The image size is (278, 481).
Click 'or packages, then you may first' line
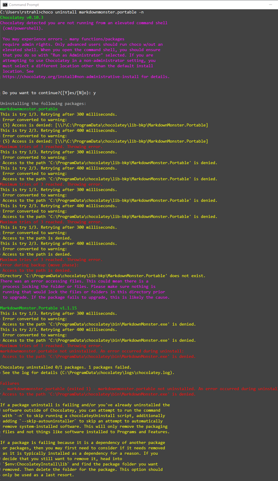pos(84,448)
